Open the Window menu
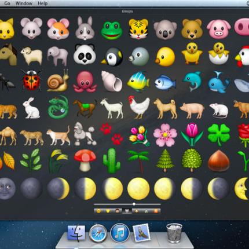Viewport: 249px width, 249px height. pos(24,3)
